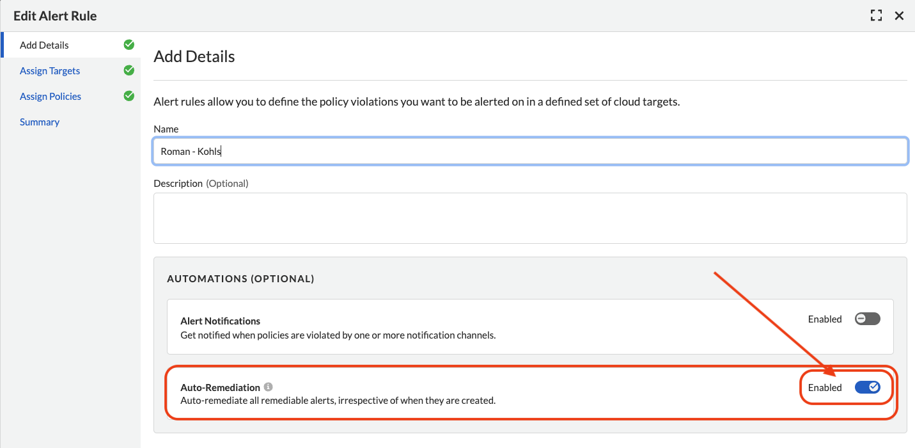Go to the Assign Targets step
The image size is (915, 448).
[x=50, y=71]
